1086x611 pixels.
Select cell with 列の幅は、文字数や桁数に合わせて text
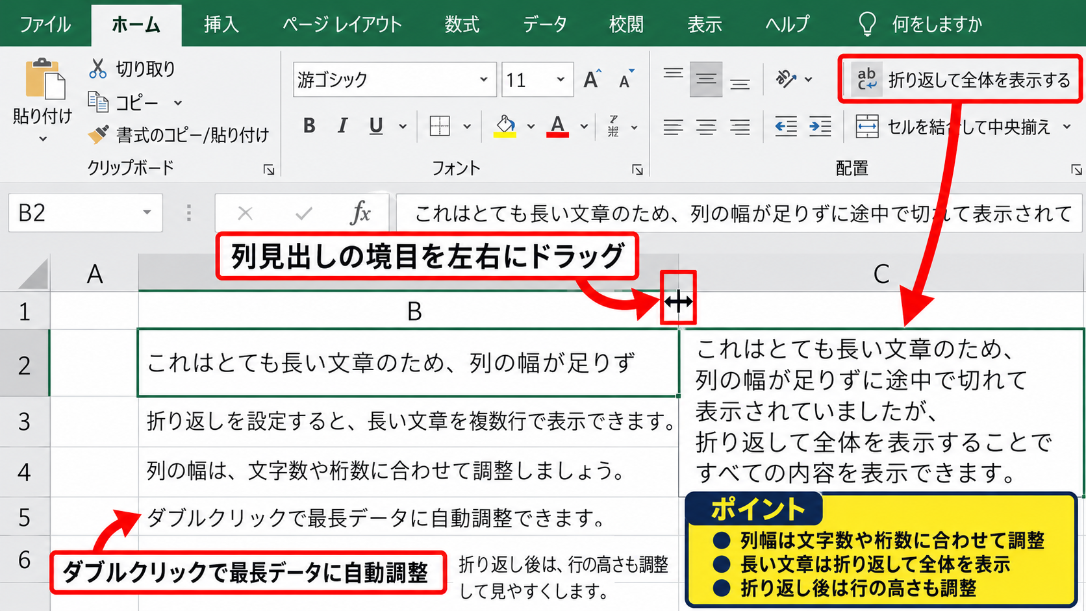click(x=409, y=471)
